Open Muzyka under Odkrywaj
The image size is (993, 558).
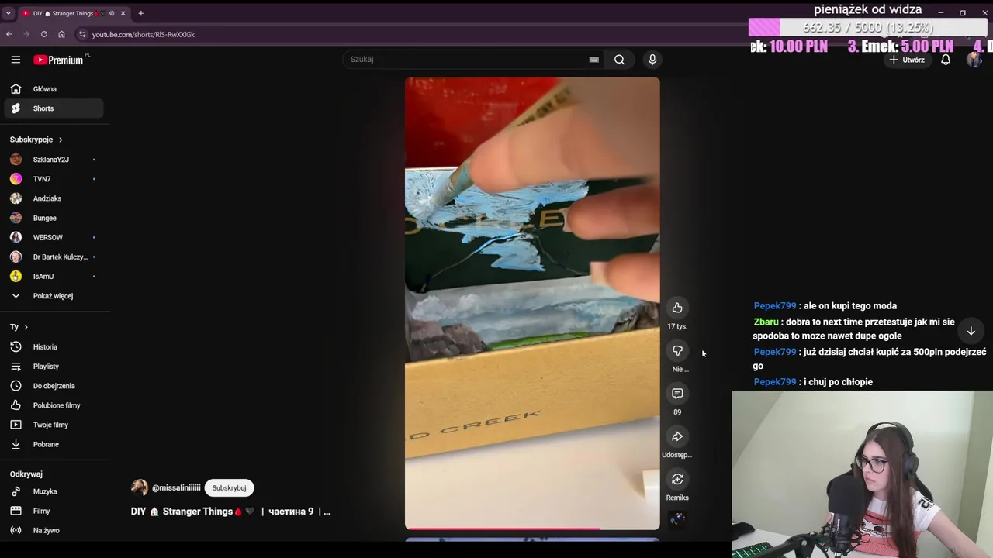53,491
